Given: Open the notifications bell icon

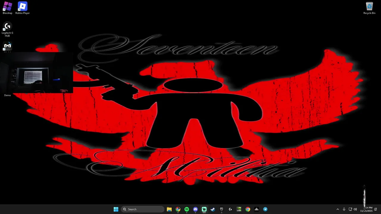Looking at the screenshot, I should [376, 209].
